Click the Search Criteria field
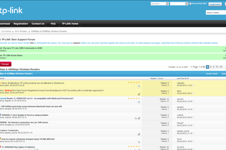 [215, 13]
